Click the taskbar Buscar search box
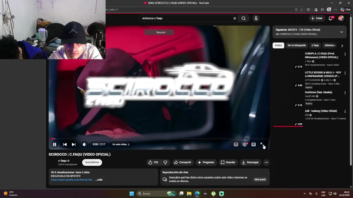 point(156,194)
